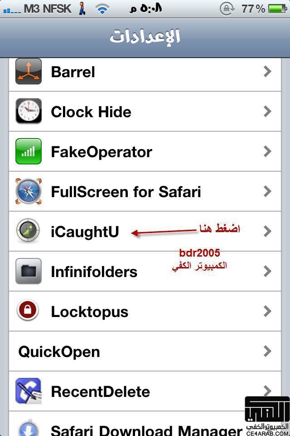Open Infinifolders settings label
The image size is (290, 436).
click(x=94, y=272)
